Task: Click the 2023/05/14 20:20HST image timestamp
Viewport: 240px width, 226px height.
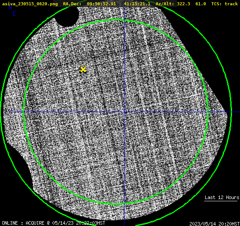Action: (x=214, y=224)
